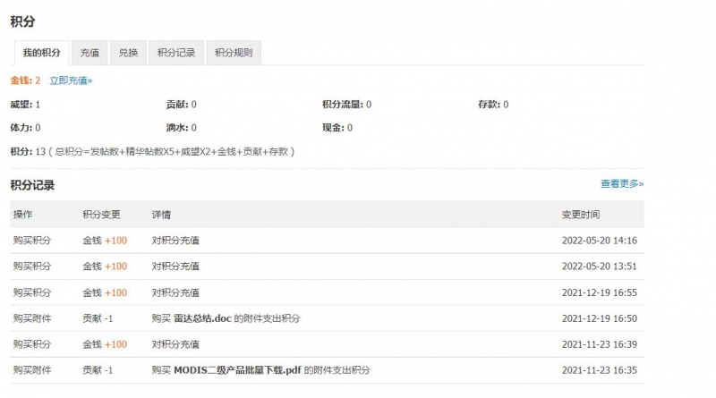Screen dimensions: 716x398
Task: Go to the 积分记录 tab
Action: click(176, 53)
